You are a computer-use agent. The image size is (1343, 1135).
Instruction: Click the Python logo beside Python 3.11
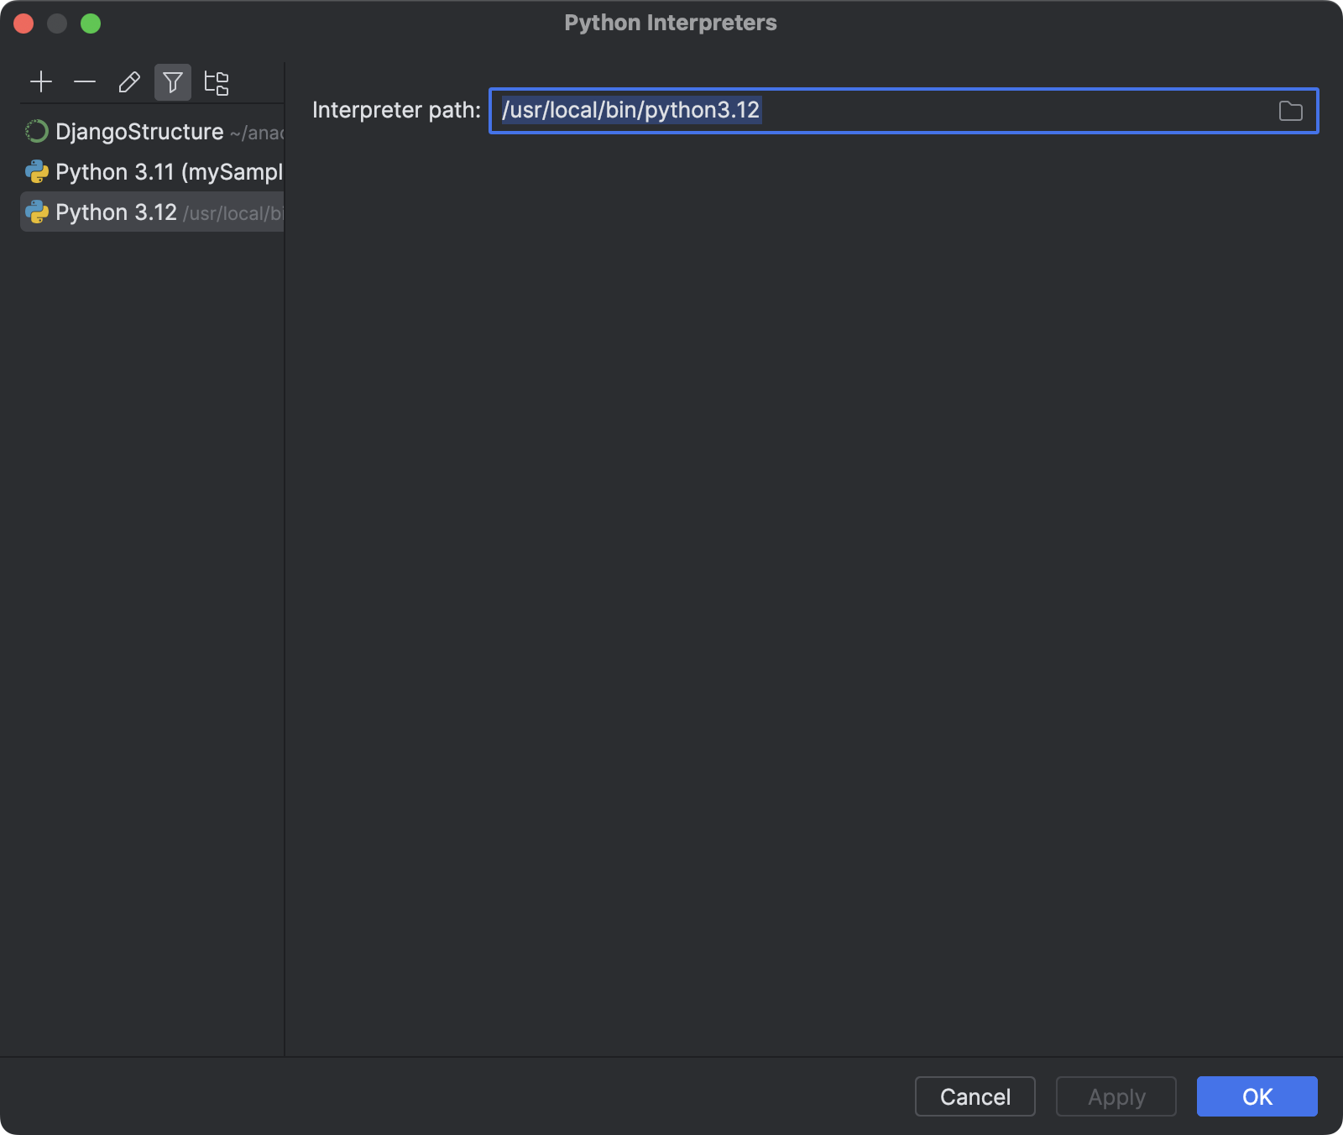37,171
